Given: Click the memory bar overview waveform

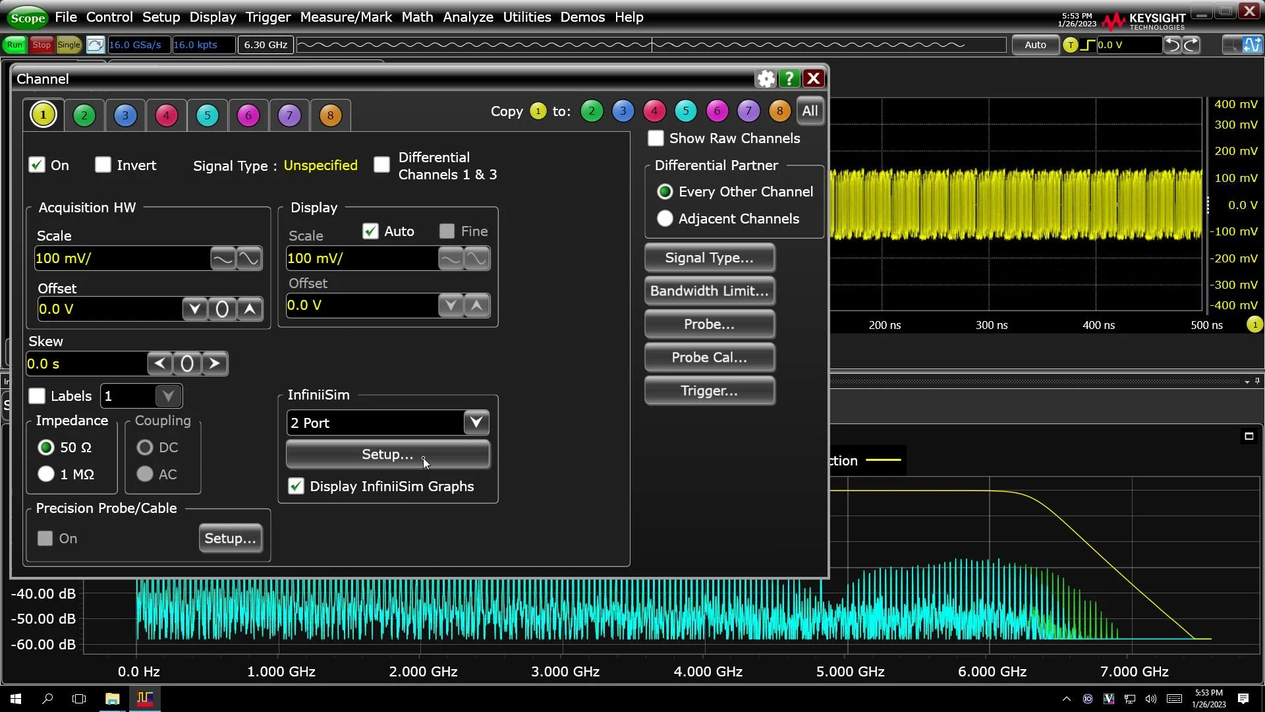Looking at the screenshot, I should [651, 45].
